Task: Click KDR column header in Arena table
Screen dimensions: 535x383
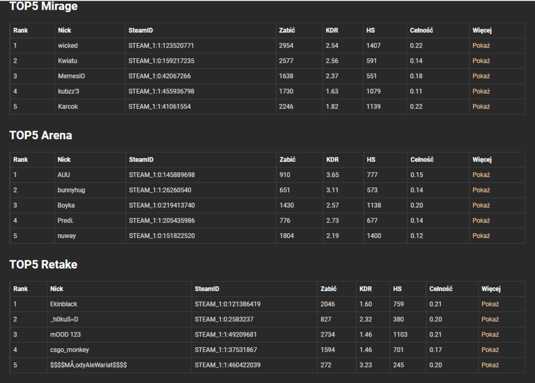Action: point(332,159)
